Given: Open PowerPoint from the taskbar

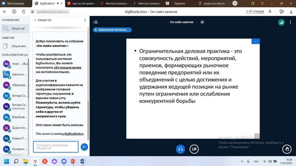Looking at the screenshot, I should pos(73,161).
